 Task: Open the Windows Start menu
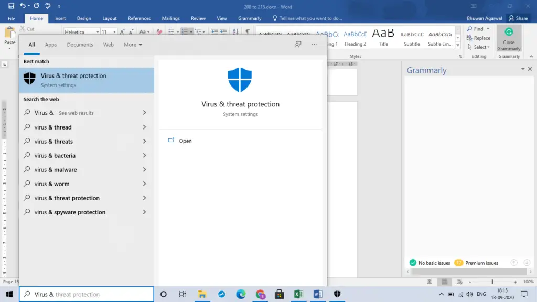(9, 294)
